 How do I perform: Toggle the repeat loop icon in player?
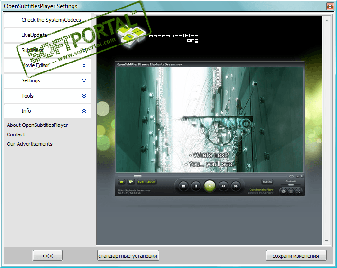pos(291,176)
